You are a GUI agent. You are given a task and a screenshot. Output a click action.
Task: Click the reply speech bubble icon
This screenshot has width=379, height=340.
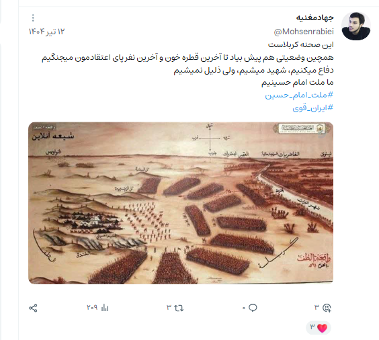(x=253, y=308)
